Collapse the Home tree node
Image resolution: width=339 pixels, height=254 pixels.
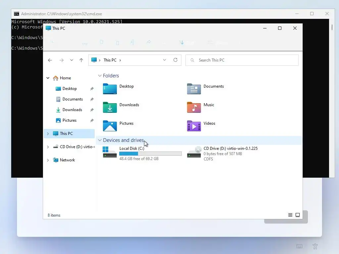[x=48, y=78]
